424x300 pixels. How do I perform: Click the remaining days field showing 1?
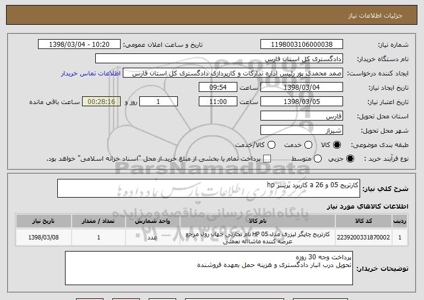(x=159, y=102)
